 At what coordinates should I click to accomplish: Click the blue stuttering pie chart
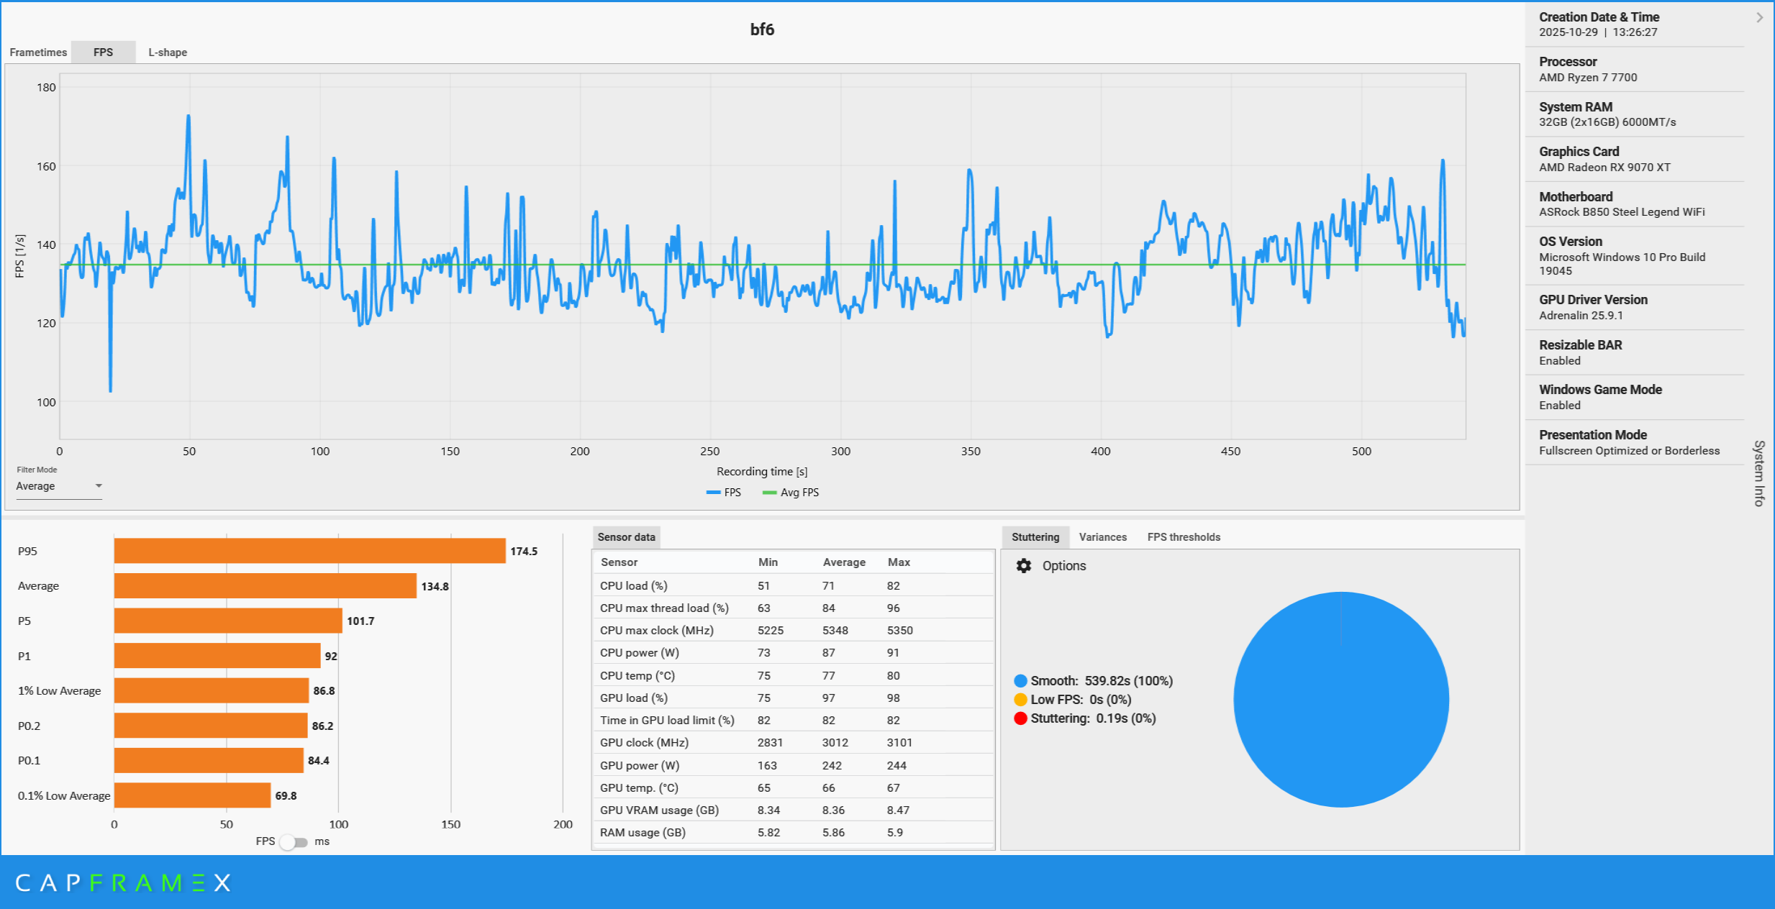coord(1340,699)
